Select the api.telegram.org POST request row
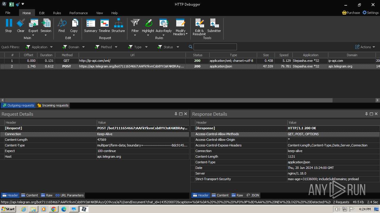The height and width of the screenshot is (213, 380). coord(190,66)
